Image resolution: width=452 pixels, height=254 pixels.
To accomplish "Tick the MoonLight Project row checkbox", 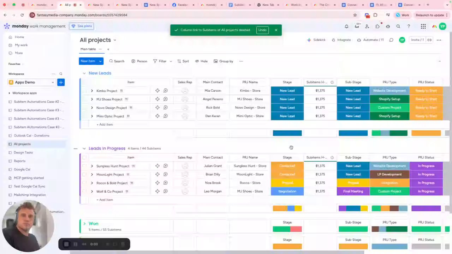I will (x=84, y=174).
